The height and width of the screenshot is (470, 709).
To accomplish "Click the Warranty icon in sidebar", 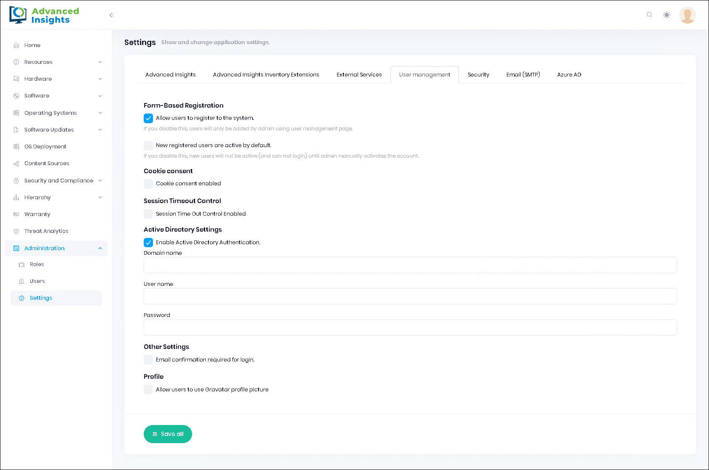I will tap(16, 214).
